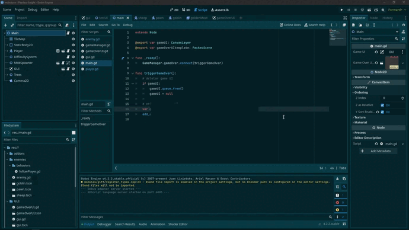Toggle visibility of Player node
Image resolution: width=409 pixels, height=230 pixels.
(x=74, y=51)
